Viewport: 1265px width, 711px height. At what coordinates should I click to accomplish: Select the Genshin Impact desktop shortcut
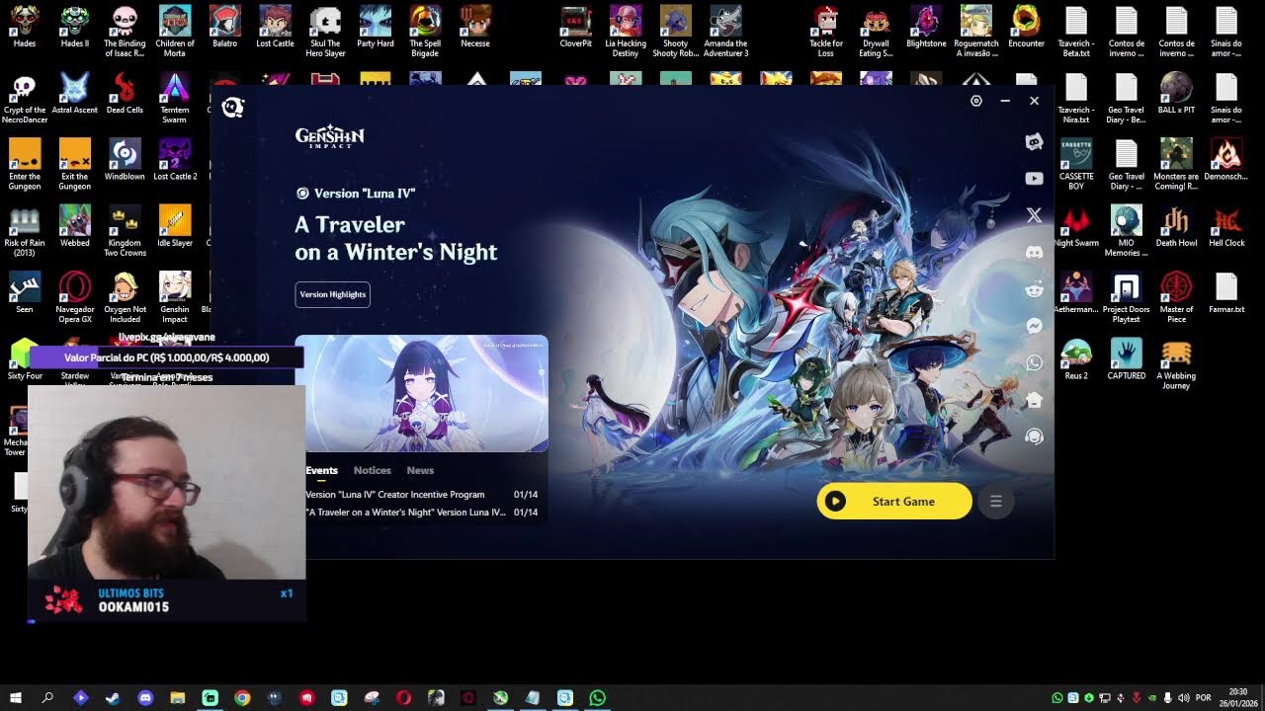click(175, 297)
